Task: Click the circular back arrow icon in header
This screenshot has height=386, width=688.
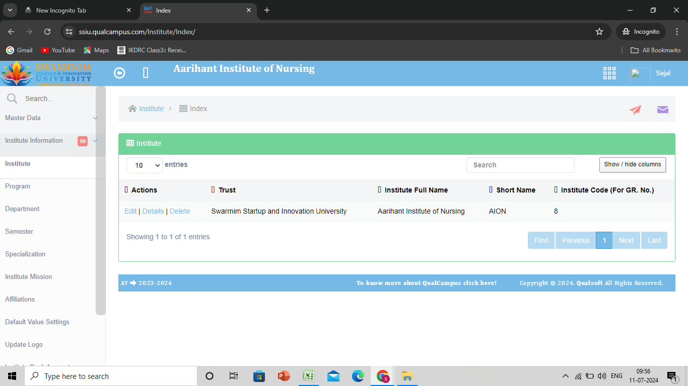Action: [x=119, y=73]
